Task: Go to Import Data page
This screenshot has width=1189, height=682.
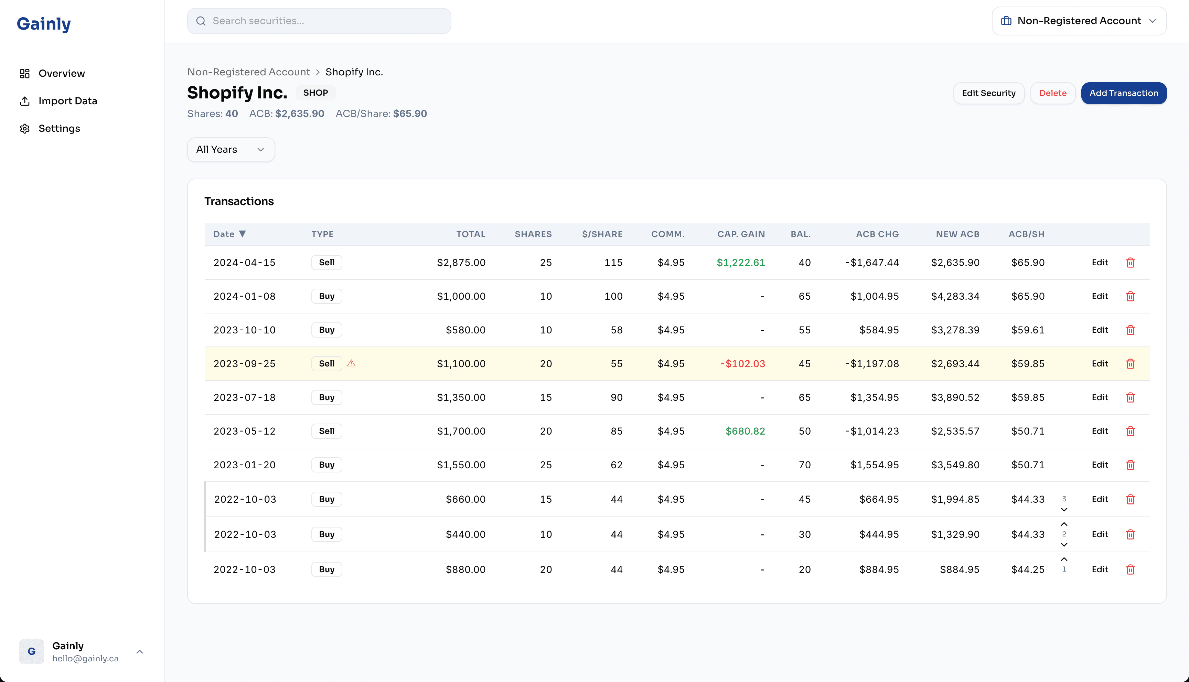Action: 67,101
